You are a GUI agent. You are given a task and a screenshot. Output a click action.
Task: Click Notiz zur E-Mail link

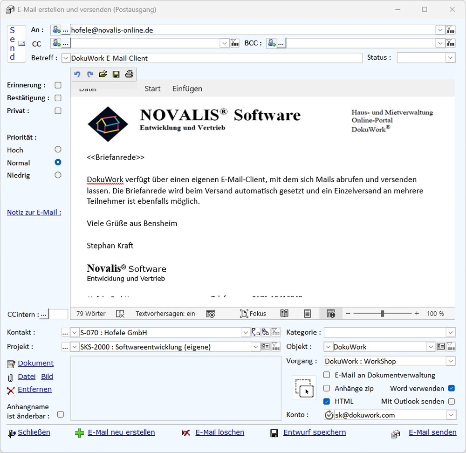point(34,212)
